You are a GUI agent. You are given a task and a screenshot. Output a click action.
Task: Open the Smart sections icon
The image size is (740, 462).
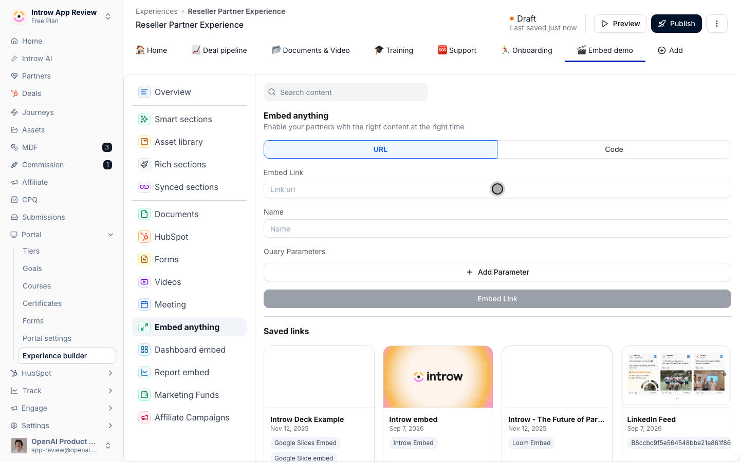[x=144, y=119]
